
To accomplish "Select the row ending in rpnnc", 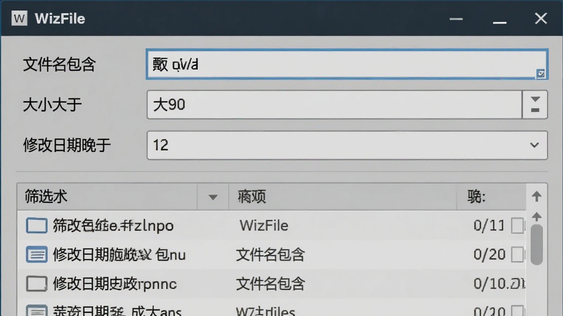I will (272, 284).
